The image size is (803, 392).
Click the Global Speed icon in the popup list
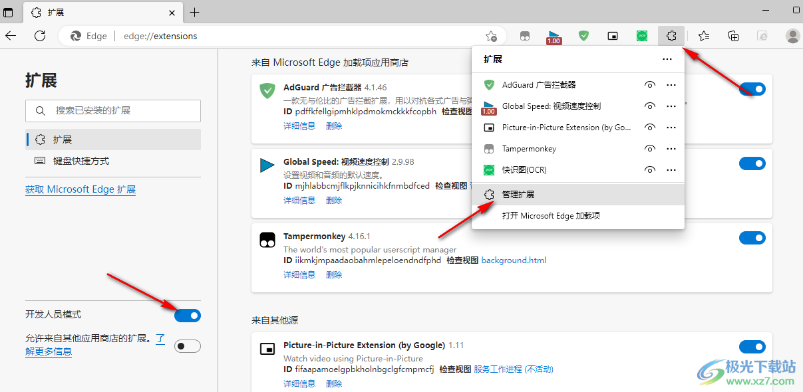489,107
